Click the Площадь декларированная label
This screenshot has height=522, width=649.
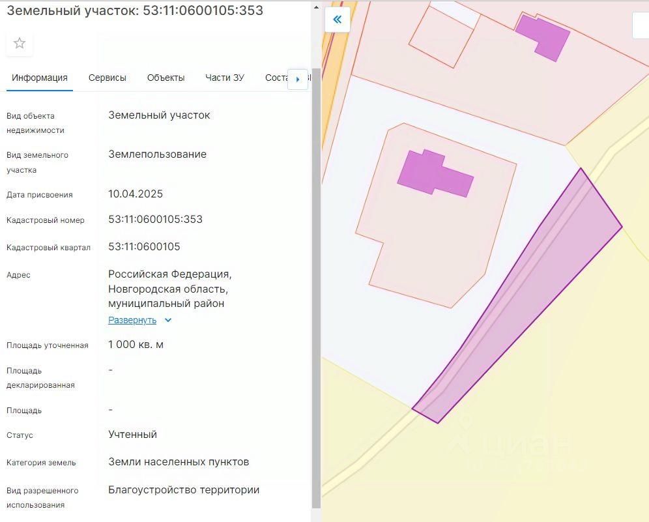pos(40,377)
